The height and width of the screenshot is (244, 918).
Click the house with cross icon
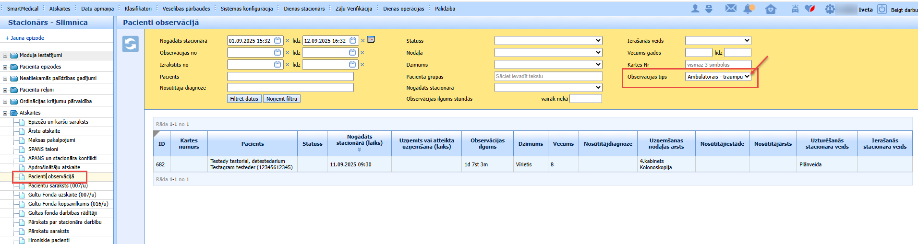click(771, 9)
